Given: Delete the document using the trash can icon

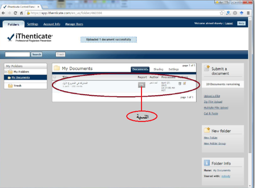Looking at the screenshot, I should 180,84.
